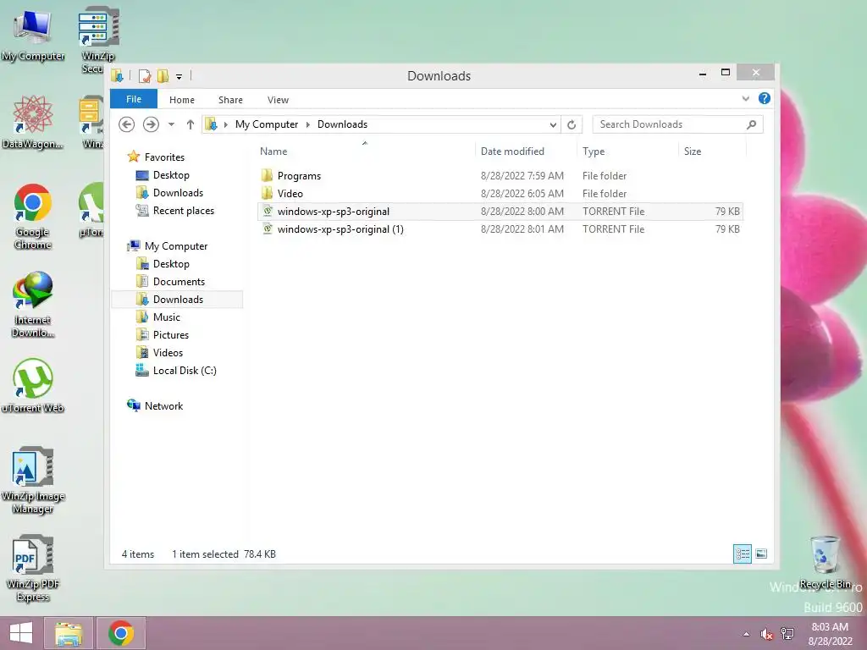The image size is (867, 650).
Task: Open the Home ribbon tab
Action: [x=182, y=100]
